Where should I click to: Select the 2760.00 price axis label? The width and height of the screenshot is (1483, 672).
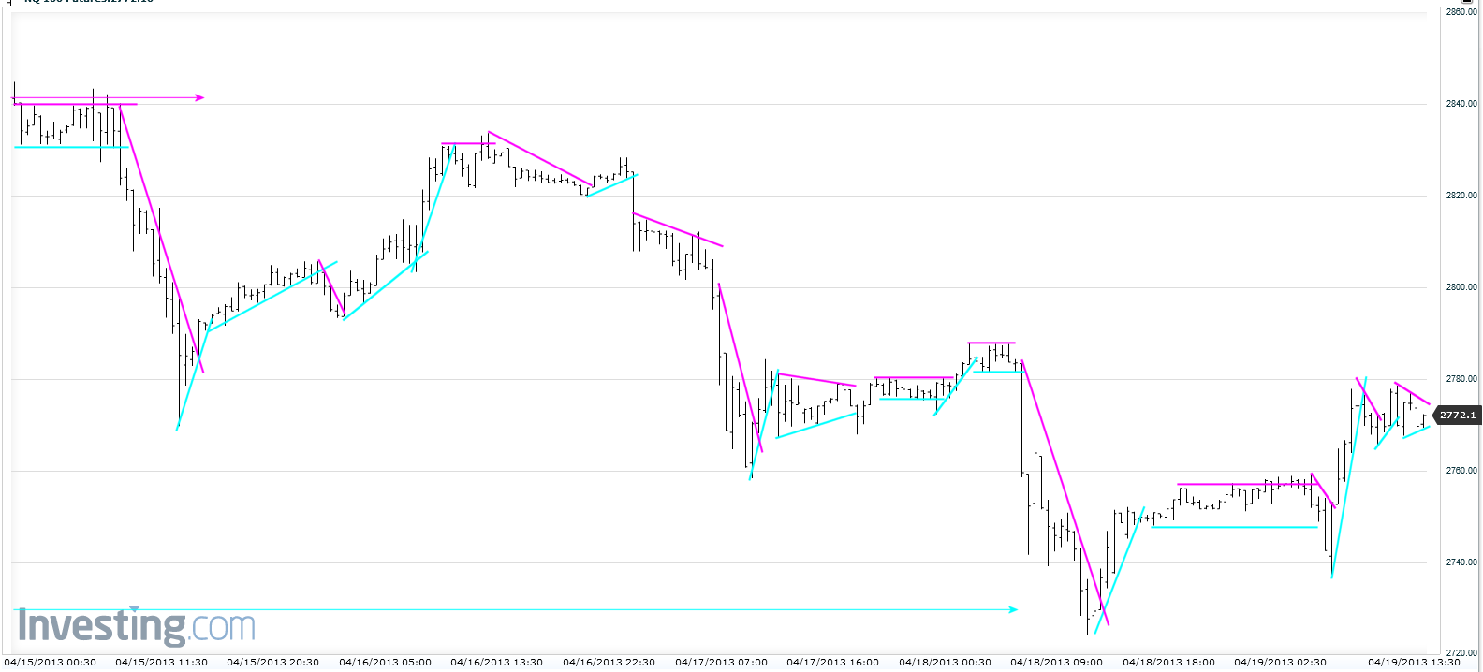1461,471
